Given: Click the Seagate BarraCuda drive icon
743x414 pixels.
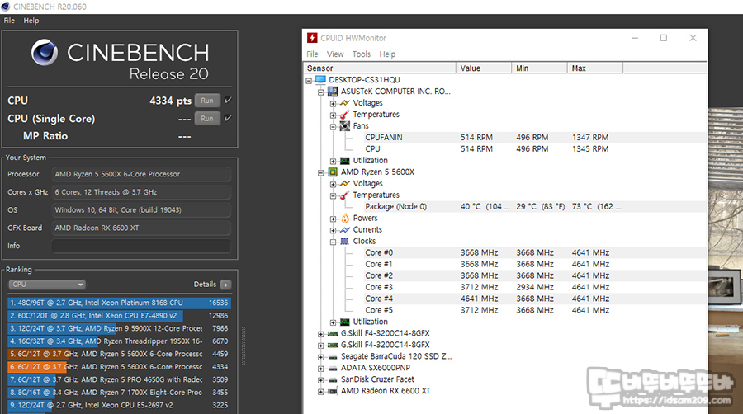Looking at the screenshot, I should 333,357.
